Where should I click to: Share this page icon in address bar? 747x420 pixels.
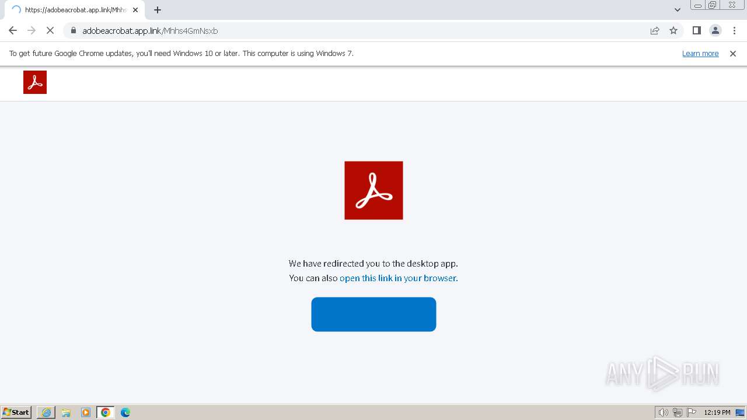(x=655, y=30)
